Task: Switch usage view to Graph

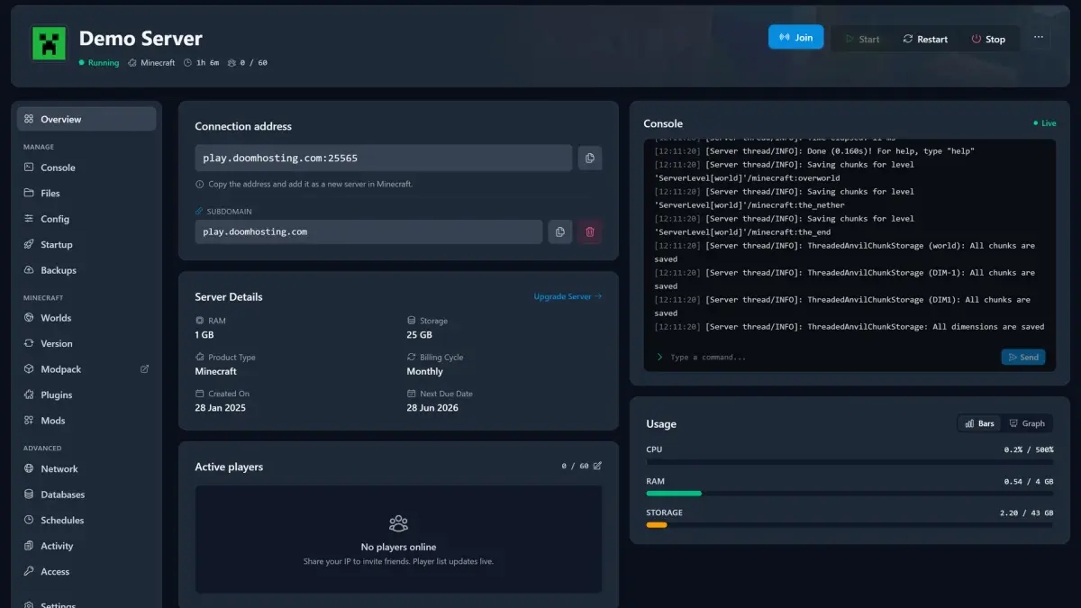Action: point(1026,423)
